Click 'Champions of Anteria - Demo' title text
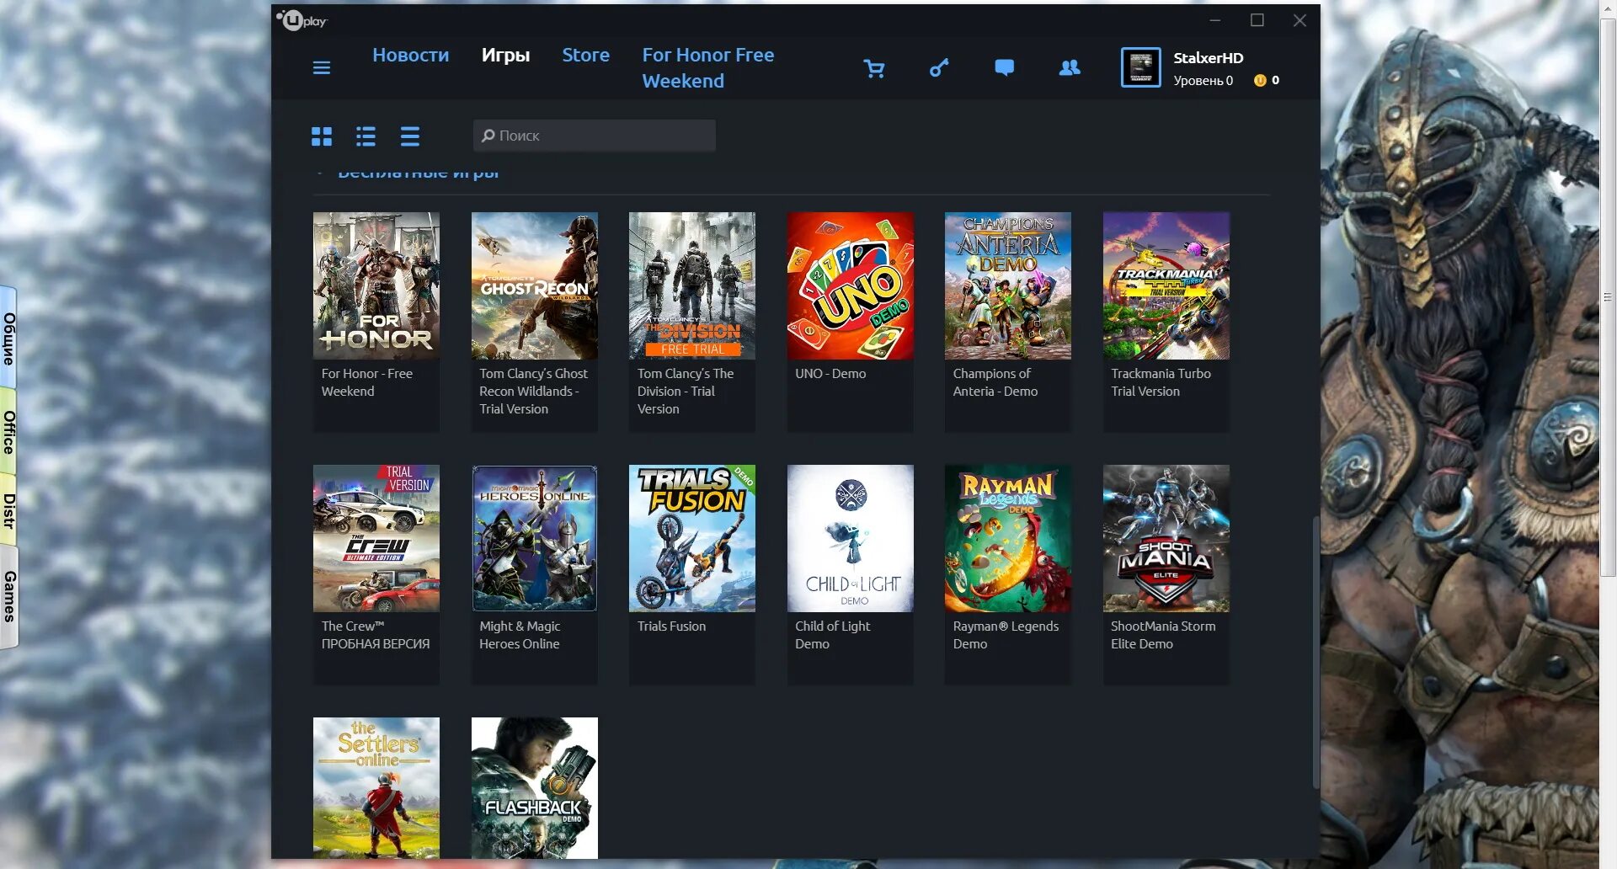 point(995,382)
